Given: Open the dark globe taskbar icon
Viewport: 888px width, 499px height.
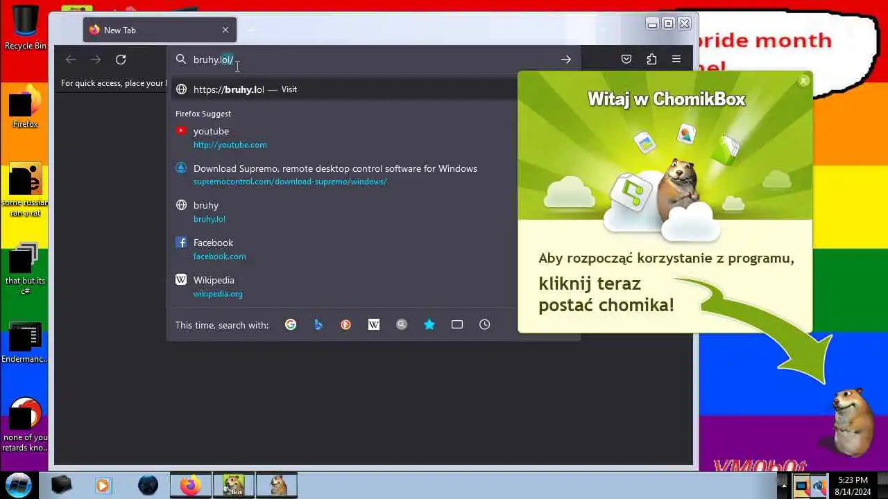Looking at the screenshot, I should (x=148, y=485).
